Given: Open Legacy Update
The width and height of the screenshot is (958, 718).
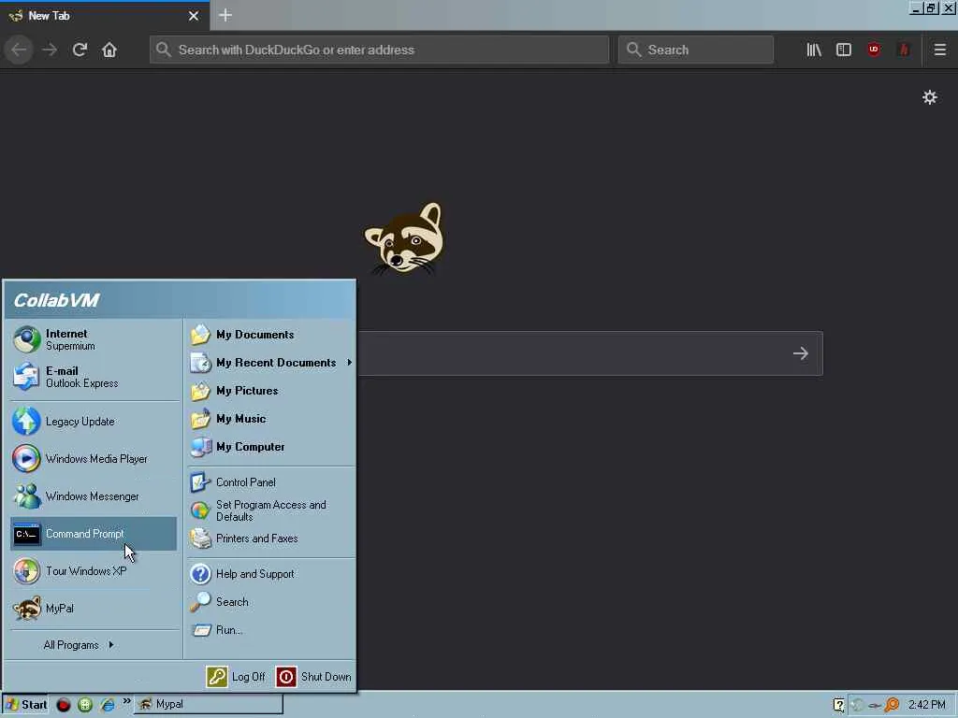Looking at the screenshot, I should pos(94,422).
